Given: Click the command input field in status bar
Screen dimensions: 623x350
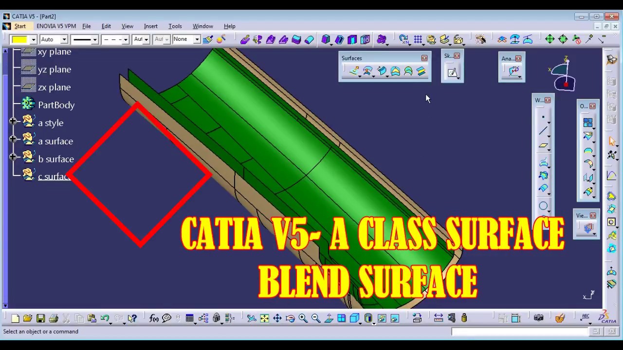Looking at the screenshot, I should 520,332.
